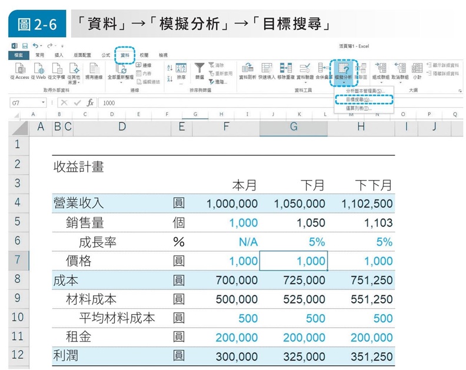Switch to the 檢視 view tab

click(163, 55)
